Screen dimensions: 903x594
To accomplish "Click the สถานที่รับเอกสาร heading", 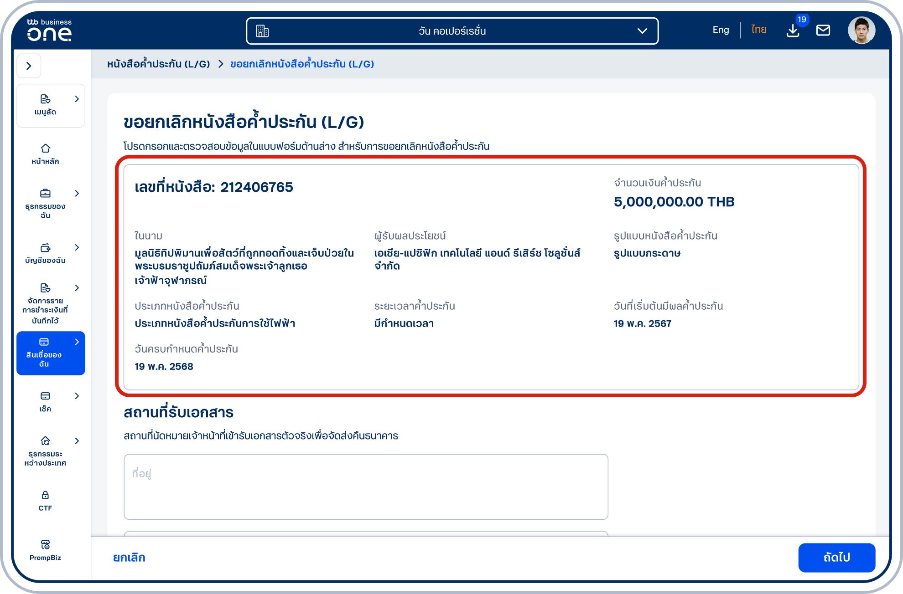I will pos(178,412).
